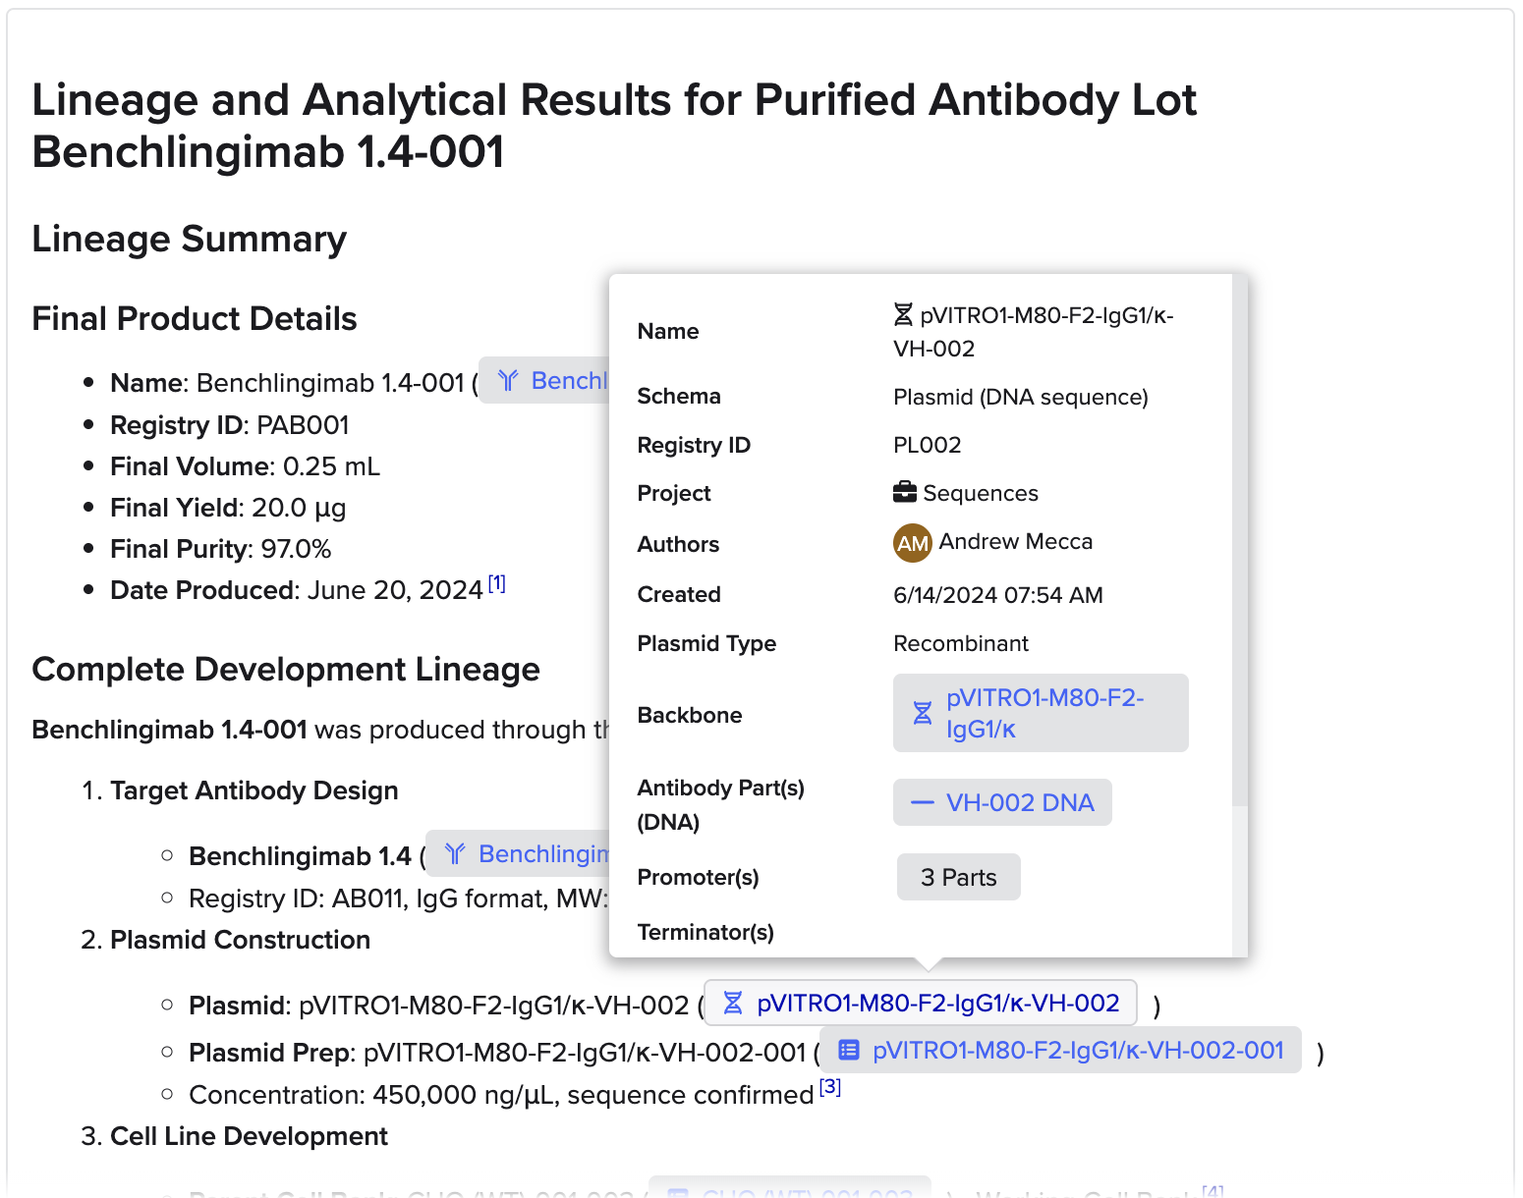Click the dash icon beside VH-002 DNA

point(922,803)
